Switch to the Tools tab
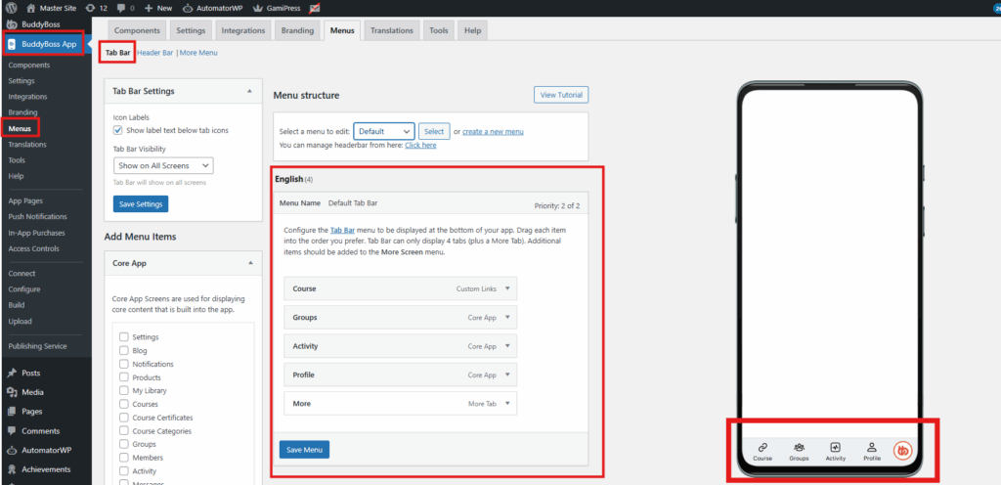 click(x=439, y=30)
